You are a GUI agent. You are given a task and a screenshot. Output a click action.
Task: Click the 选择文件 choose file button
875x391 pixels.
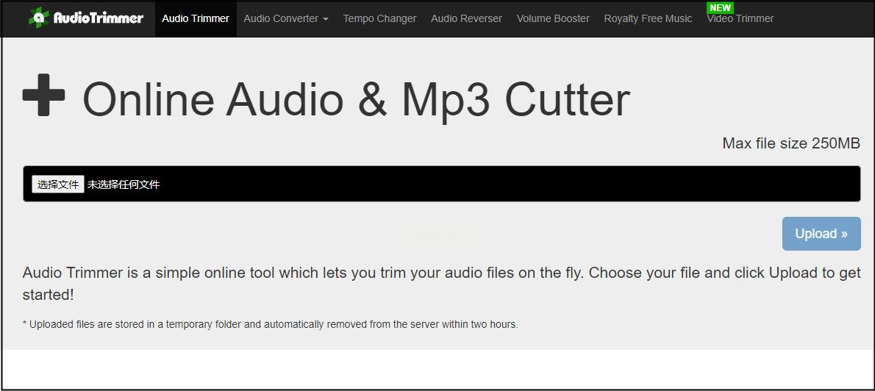pos(58,184)
